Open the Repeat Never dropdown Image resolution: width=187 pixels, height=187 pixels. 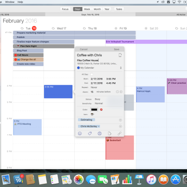pos(94,87)
